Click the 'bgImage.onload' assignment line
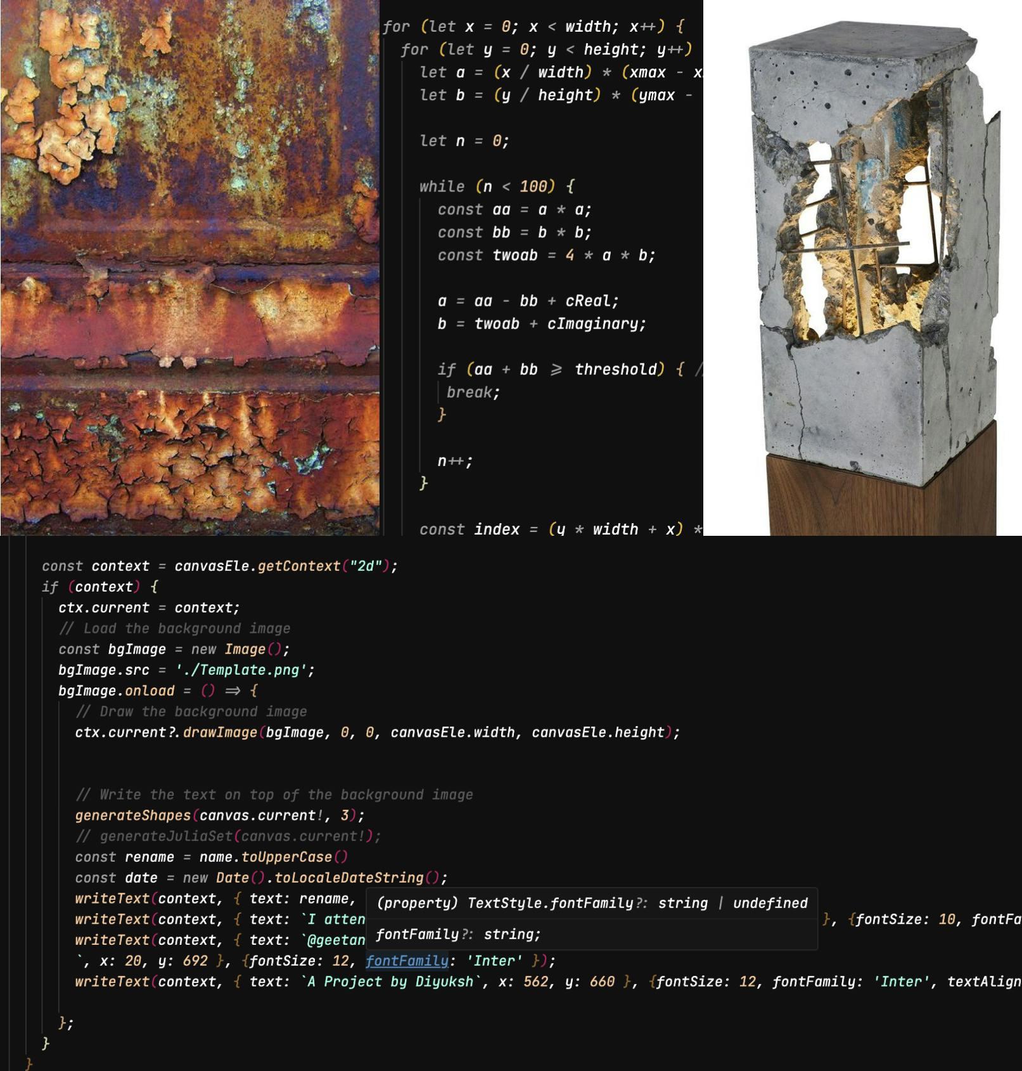 pos(158,691)
